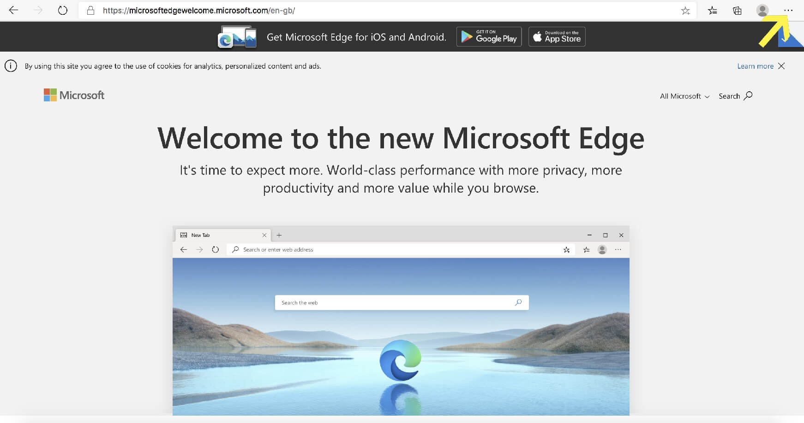Dismiss the cookie notice banner

(781, 66)
